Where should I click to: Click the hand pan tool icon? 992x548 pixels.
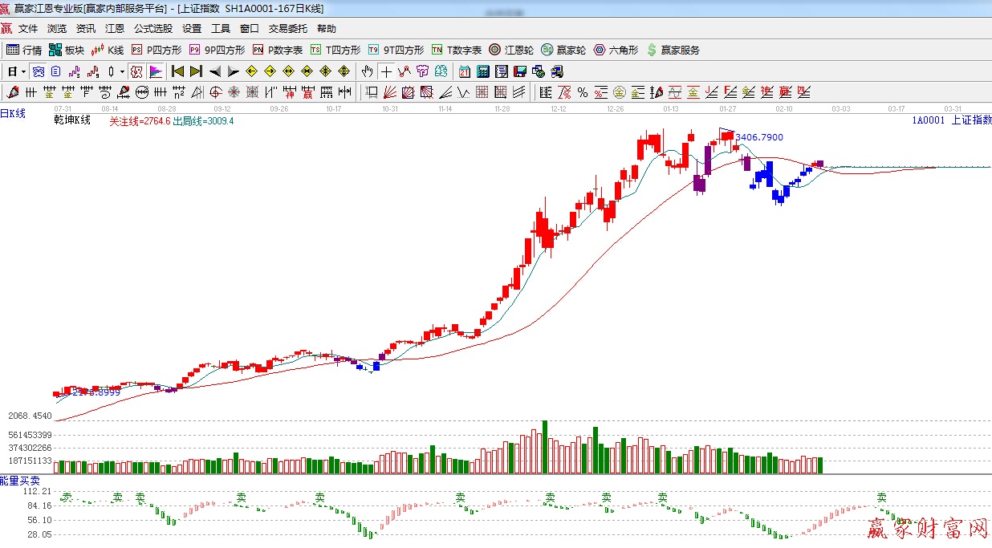pyautogui.click(x=368, y=71)
